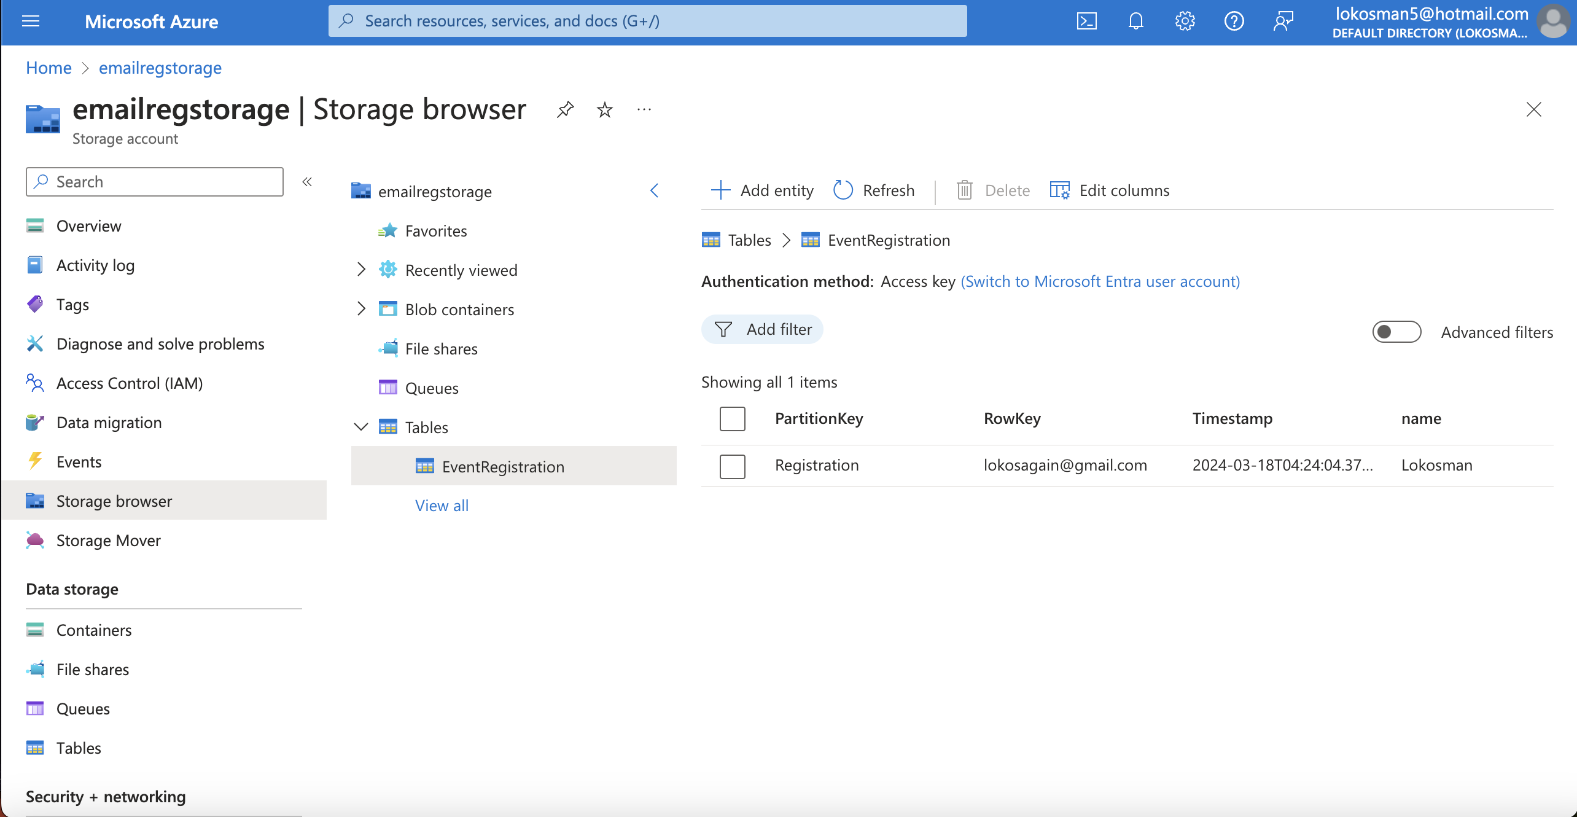Screen dimensions: 1577x817
Task: Click the Add filter button
Action: click(x=762, y=330)
